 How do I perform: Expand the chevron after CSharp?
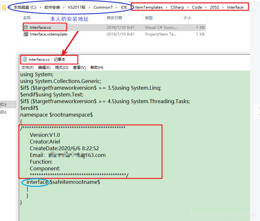click(x=188, y=7)
